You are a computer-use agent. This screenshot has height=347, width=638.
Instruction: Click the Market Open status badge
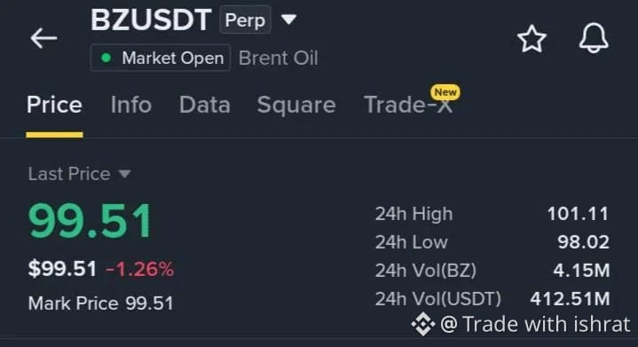[161, 58]
